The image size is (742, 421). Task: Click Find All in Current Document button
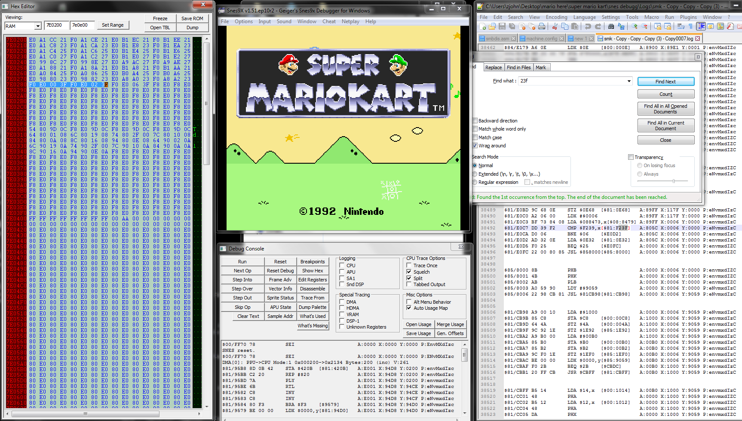[665, 125]
